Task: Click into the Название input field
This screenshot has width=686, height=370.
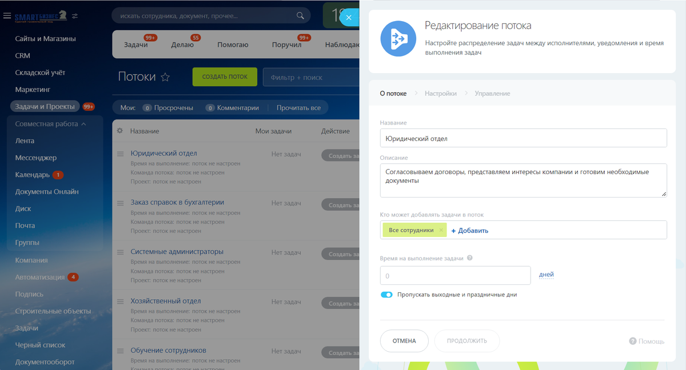Action: click(523, 138)
